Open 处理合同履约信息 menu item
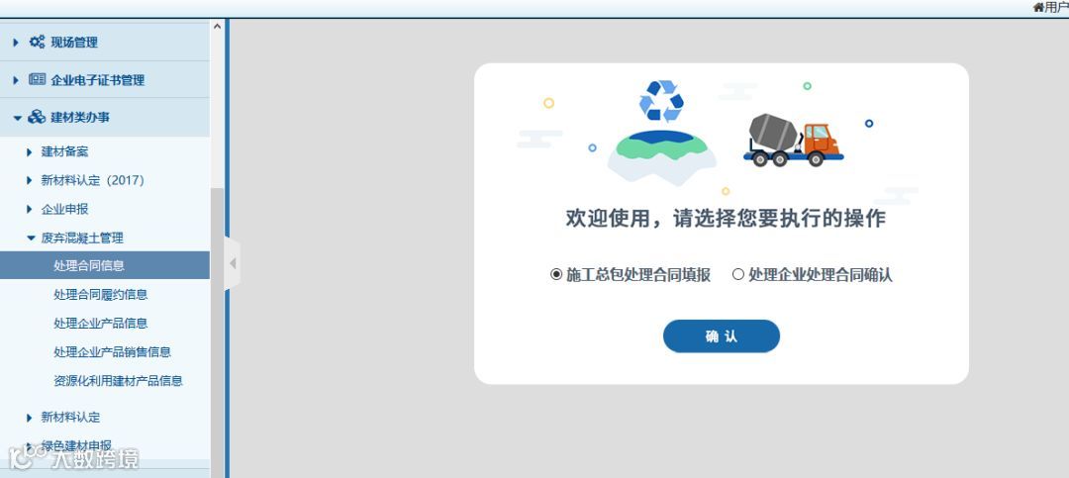This screenshot has width=1069, height=478. pyautogui.click(x=100, y=295)
